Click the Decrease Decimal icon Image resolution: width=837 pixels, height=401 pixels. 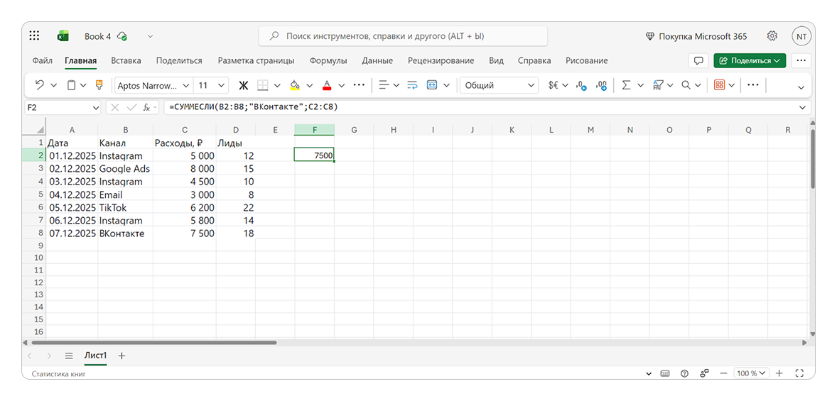603,85
